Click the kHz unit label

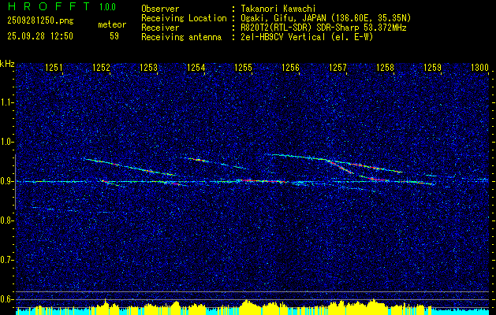tap(7, 64)
